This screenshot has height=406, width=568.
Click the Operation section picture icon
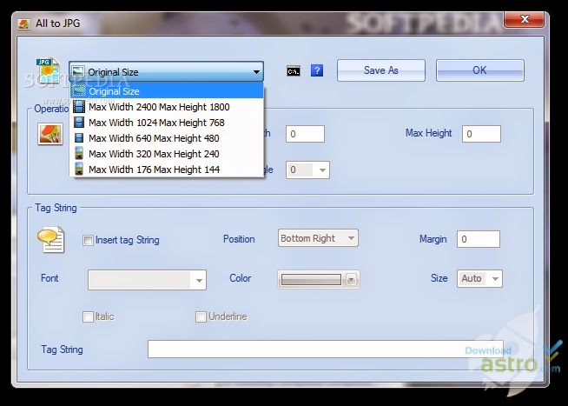50,134
